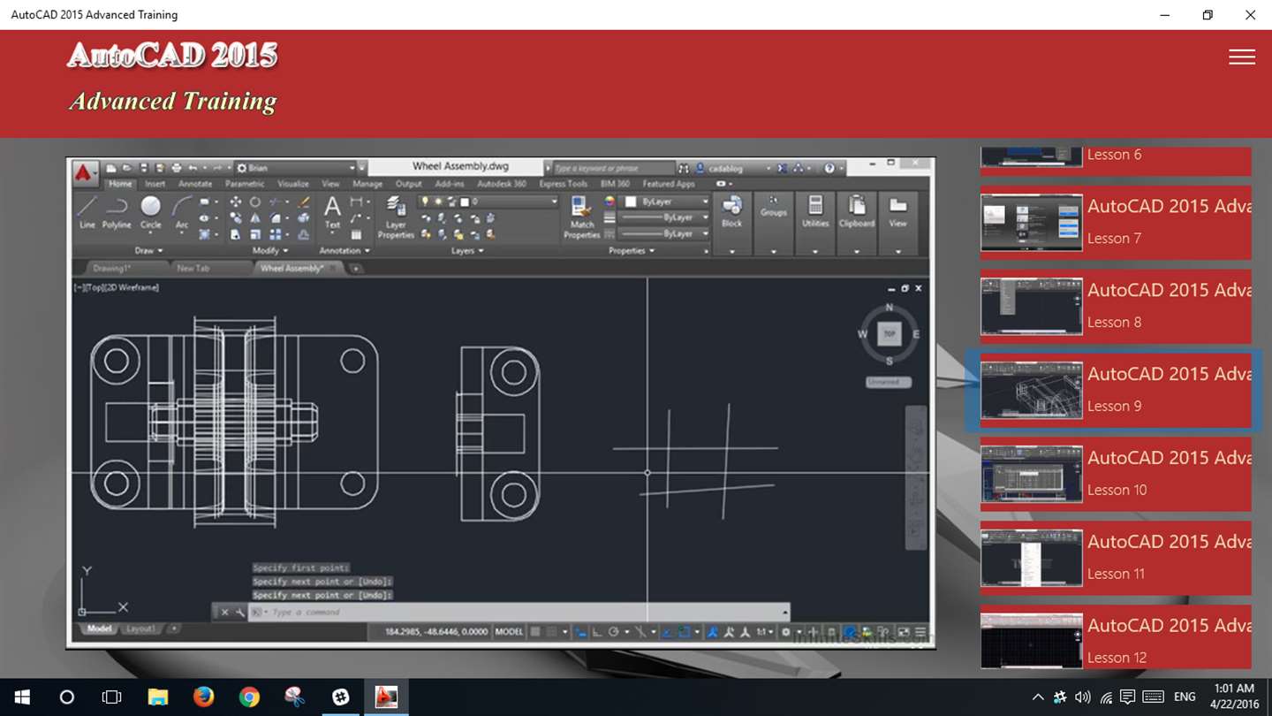Click the large Text annotation tool
Screen dimensions: 1272x716
332,212
